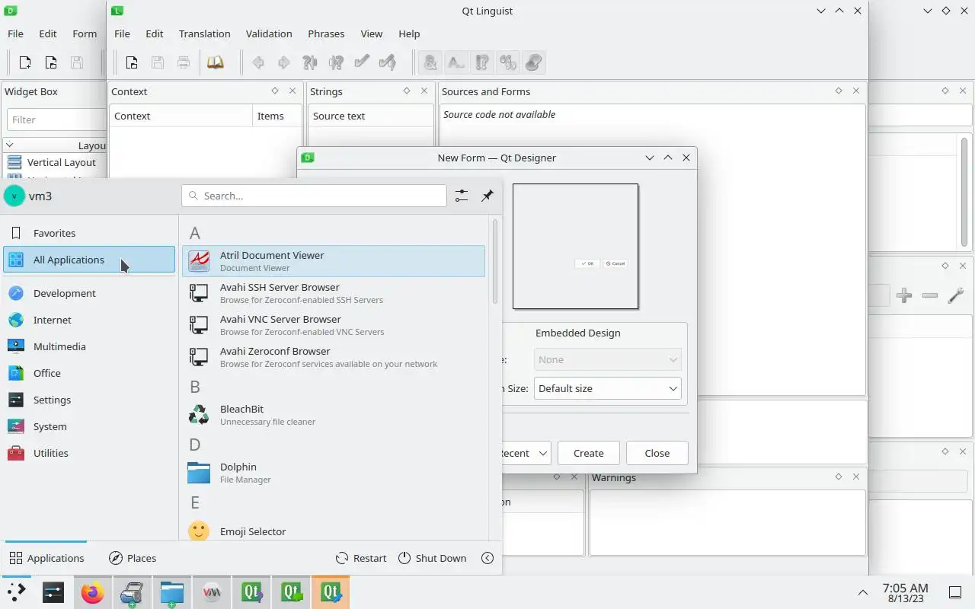Close the Strings panel in Qt Linguist
Image resolution: width=975 pixels, height=609 pixels.
pos(424,91)
